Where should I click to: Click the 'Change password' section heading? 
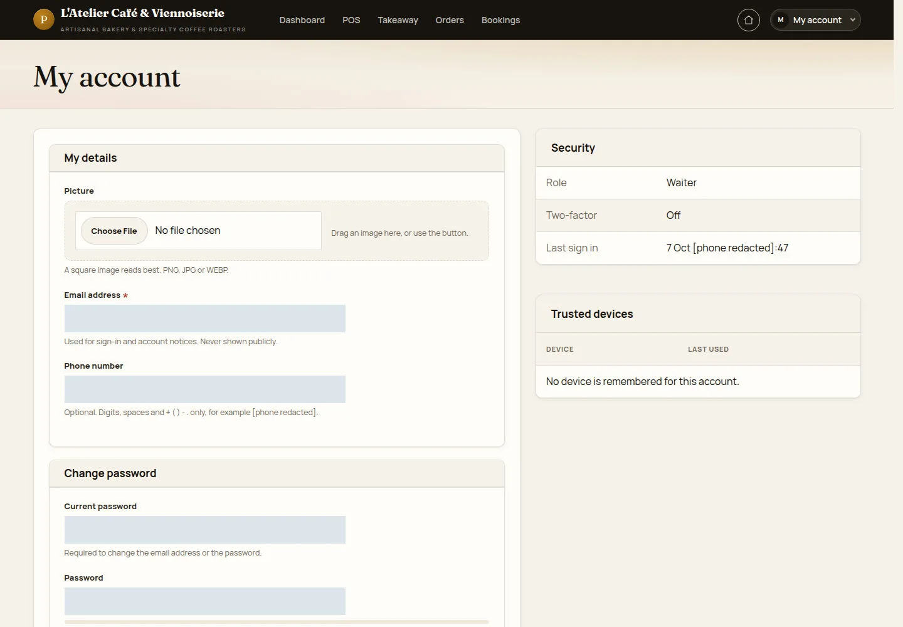[110, 473]
